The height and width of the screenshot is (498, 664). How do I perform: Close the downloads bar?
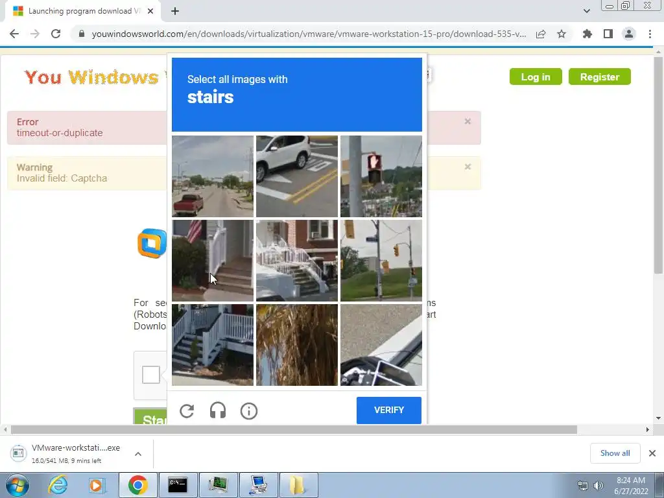tap(652, 453)
